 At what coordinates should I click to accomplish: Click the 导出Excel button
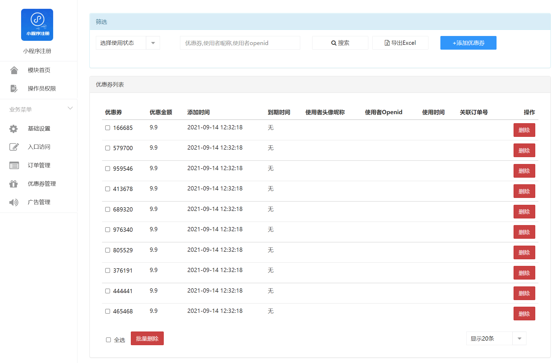tap(400, 43)
